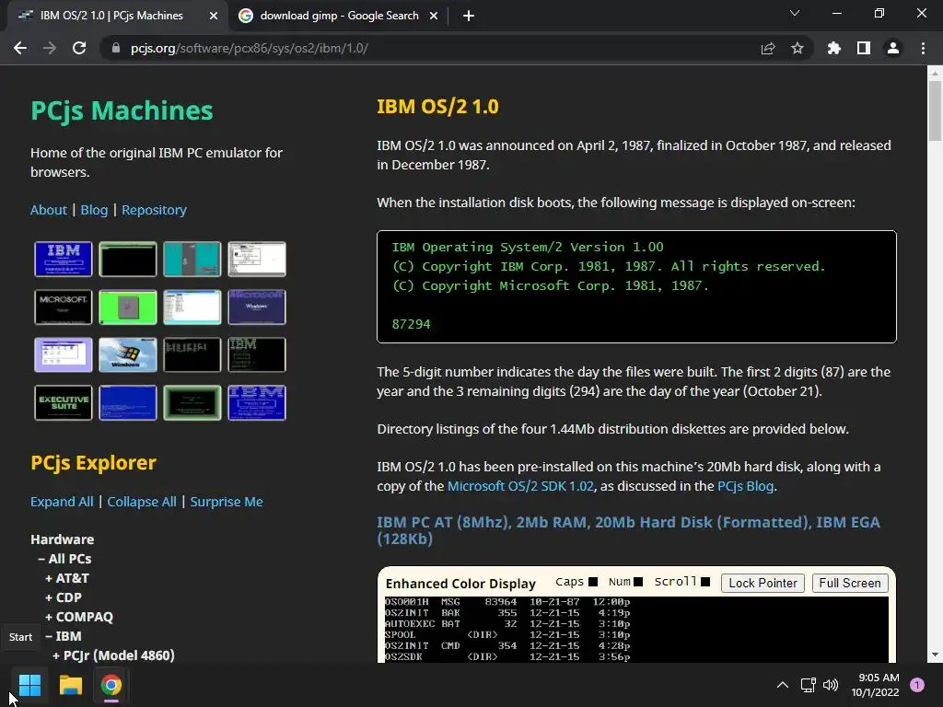Screen dimensions: 943x707
Task: Open the Blog link
Action: tap(94, 210)
